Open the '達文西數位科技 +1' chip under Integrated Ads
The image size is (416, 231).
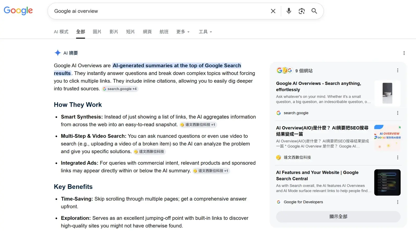(211, 171)
